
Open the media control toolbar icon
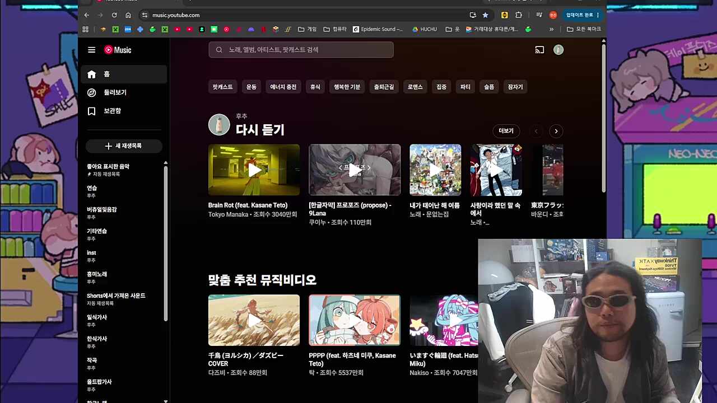(x=539, y=15)
